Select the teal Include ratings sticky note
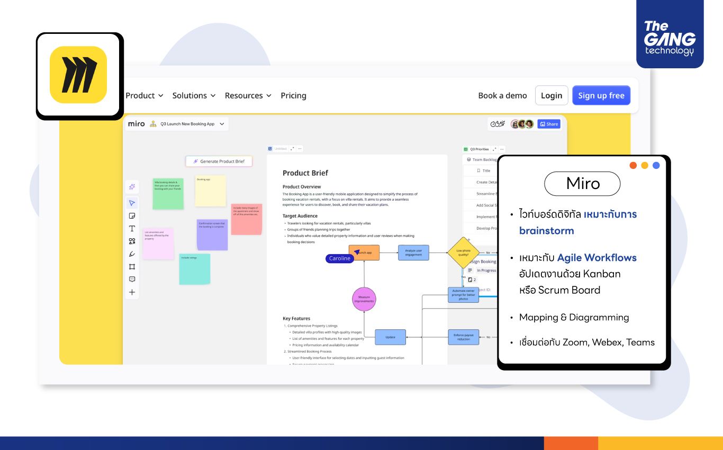 [195, 269]
